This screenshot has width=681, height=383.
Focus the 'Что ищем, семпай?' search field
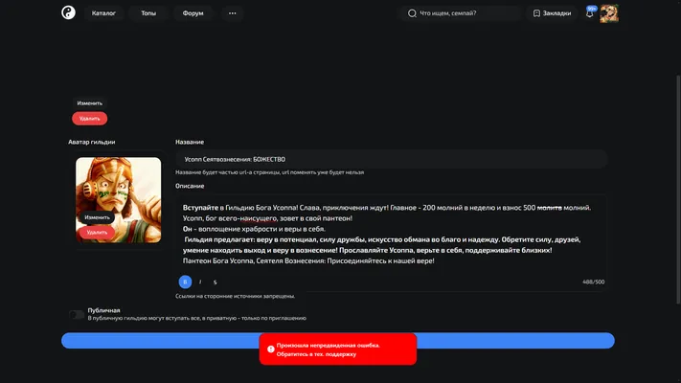[461, 13]
